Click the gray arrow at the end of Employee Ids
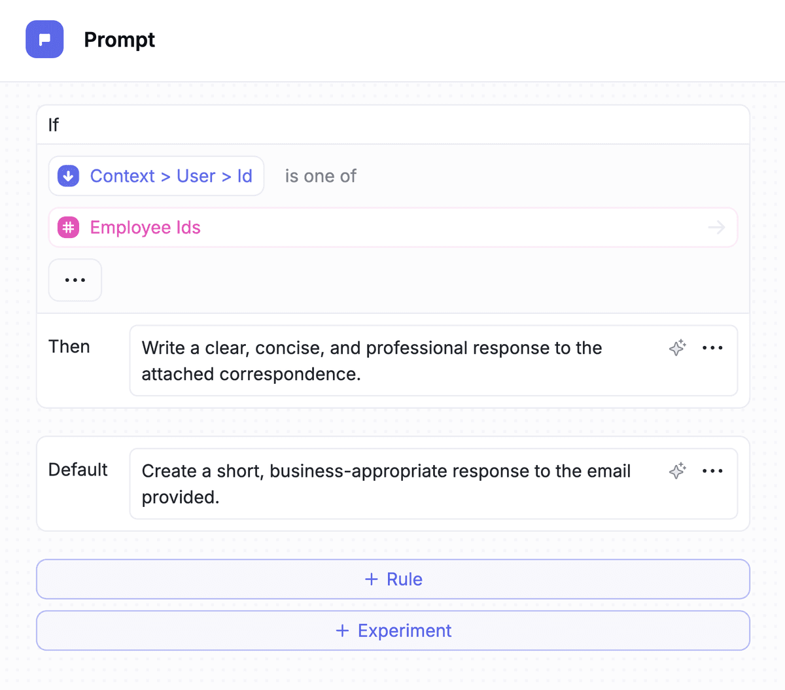This screenshot has height=690, width=785. click(717, 227)
